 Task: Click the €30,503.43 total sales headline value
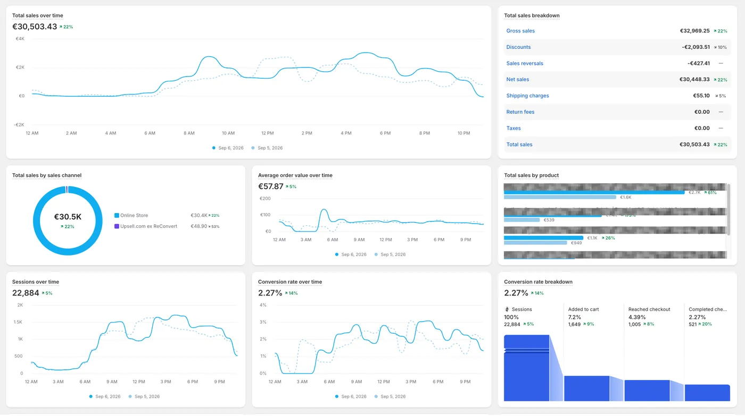coord(35,27)
